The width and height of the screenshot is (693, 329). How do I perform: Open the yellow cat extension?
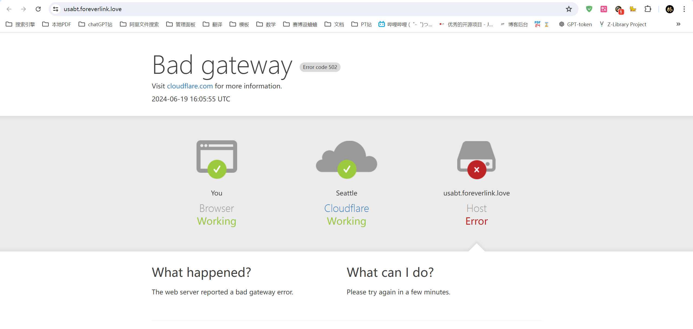click(x=633, y=9)
